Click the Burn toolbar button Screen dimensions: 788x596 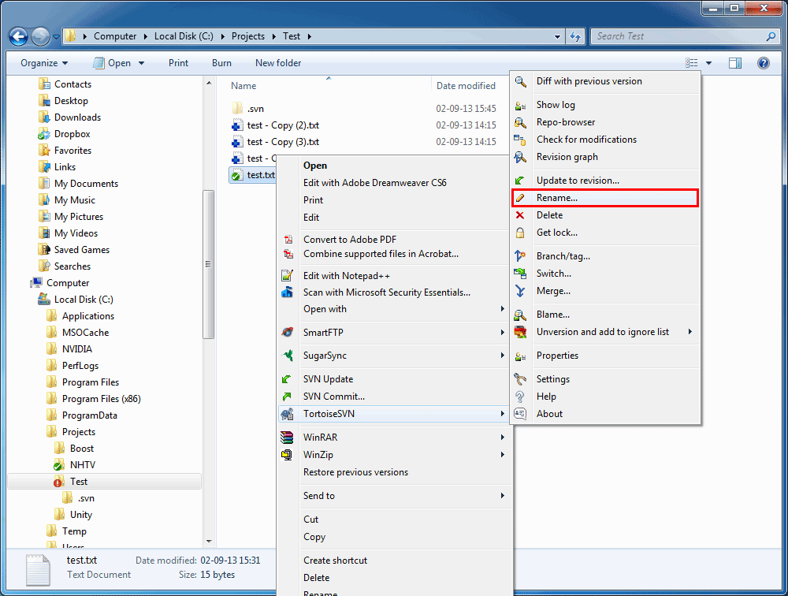point(221,63)
